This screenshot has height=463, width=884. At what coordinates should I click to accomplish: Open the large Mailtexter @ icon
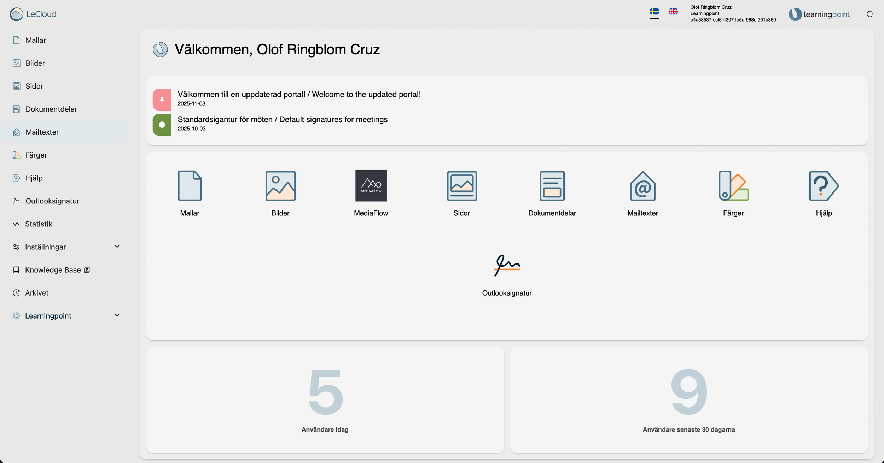[642, 186]
